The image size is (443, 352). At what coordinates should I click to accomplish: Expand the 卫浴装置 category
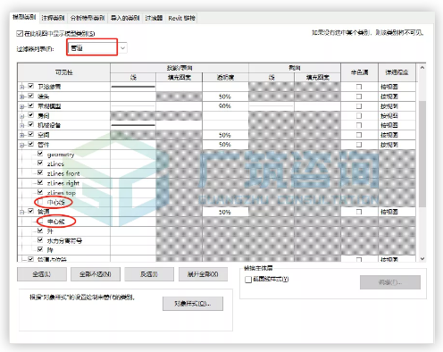pyautogui.click(x=22, y=87)
